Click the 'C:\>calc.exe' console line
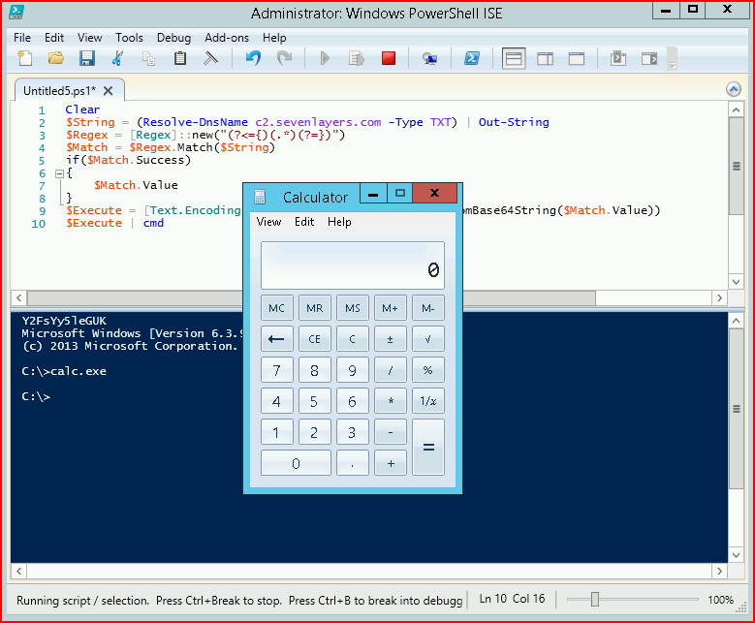755x623 pixels. [64, 371]
